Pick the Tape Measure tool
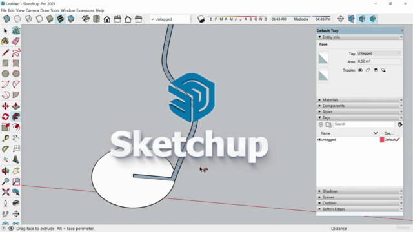 tap(5, 139)
